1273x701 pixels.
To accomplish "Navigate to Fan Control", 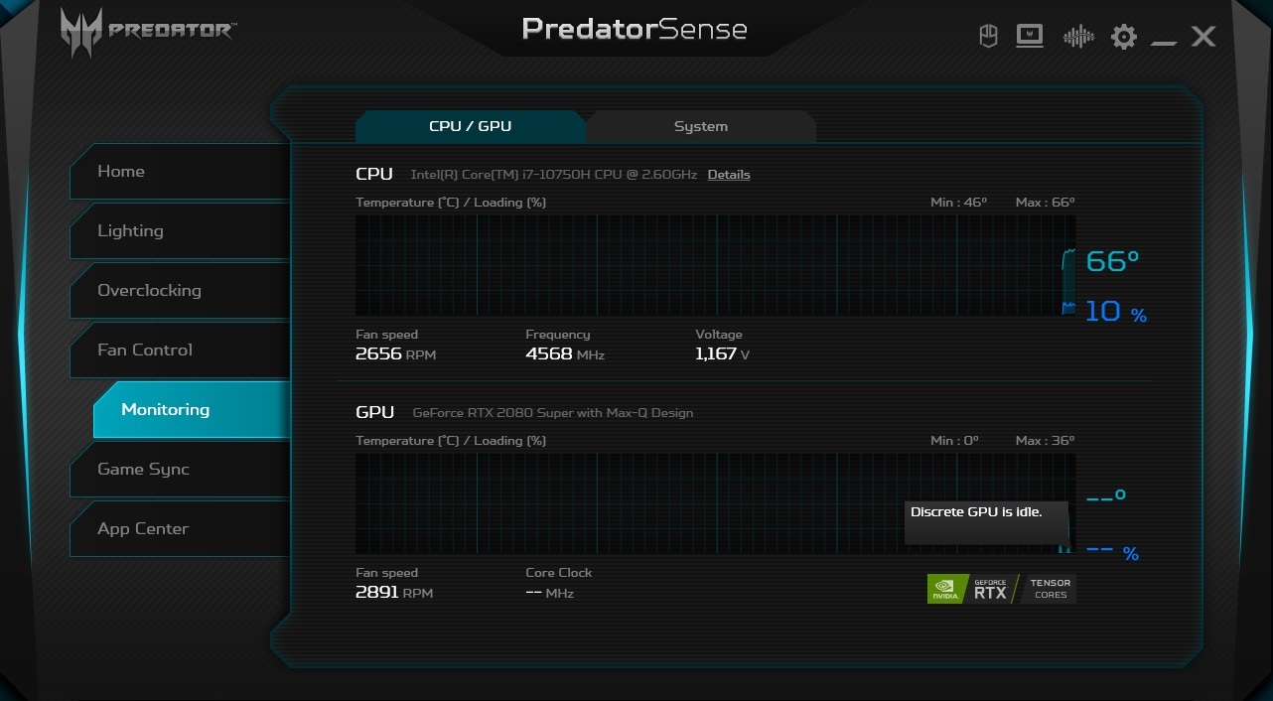I will [x=179, y=350].
